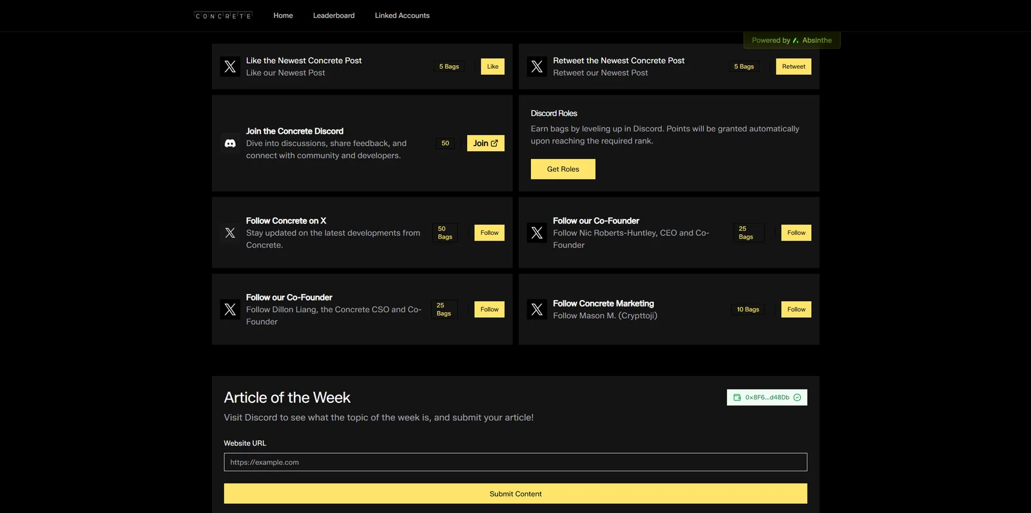This screenshot has width=1031, height=513.
Task: Click X icon beside Like the Newest Concrete Post
Action: coord(230,66)
